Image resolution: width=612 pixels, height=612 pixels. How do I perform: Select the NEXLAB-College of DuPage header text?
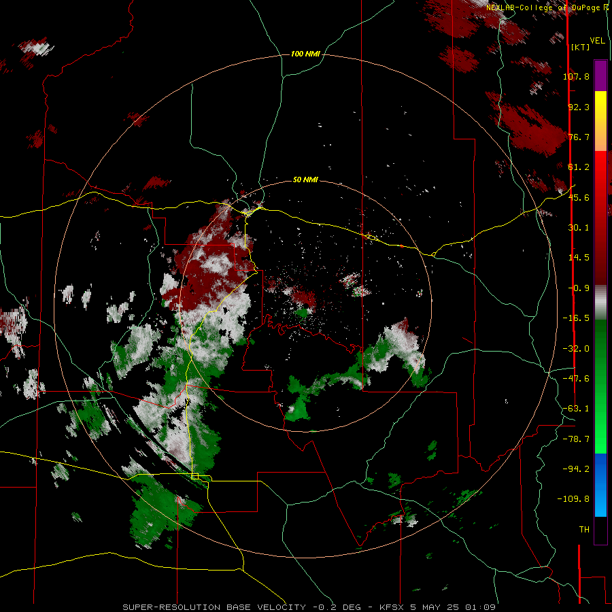click(x=547, y=7)
